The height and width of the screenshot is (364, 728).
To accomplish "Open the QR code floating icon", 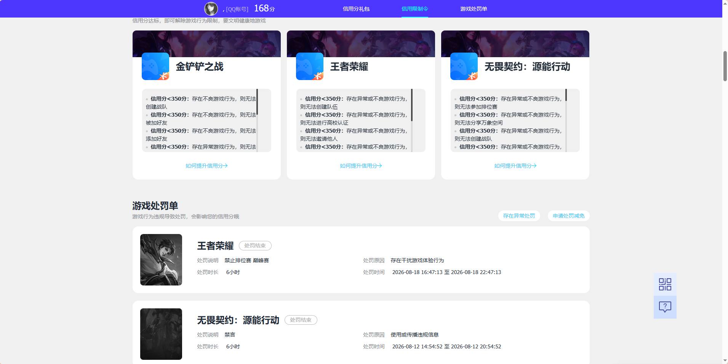I will coord(665,284).
